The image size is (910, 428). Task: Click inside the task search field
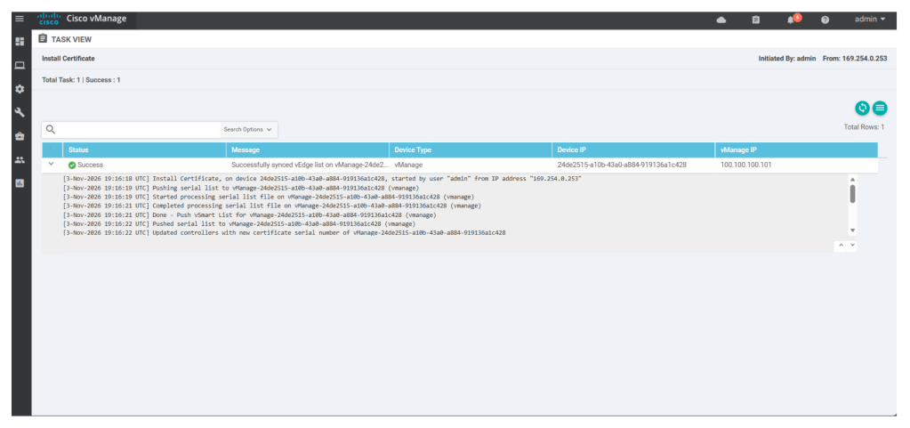pyautogui.click(x=138, y=130)
